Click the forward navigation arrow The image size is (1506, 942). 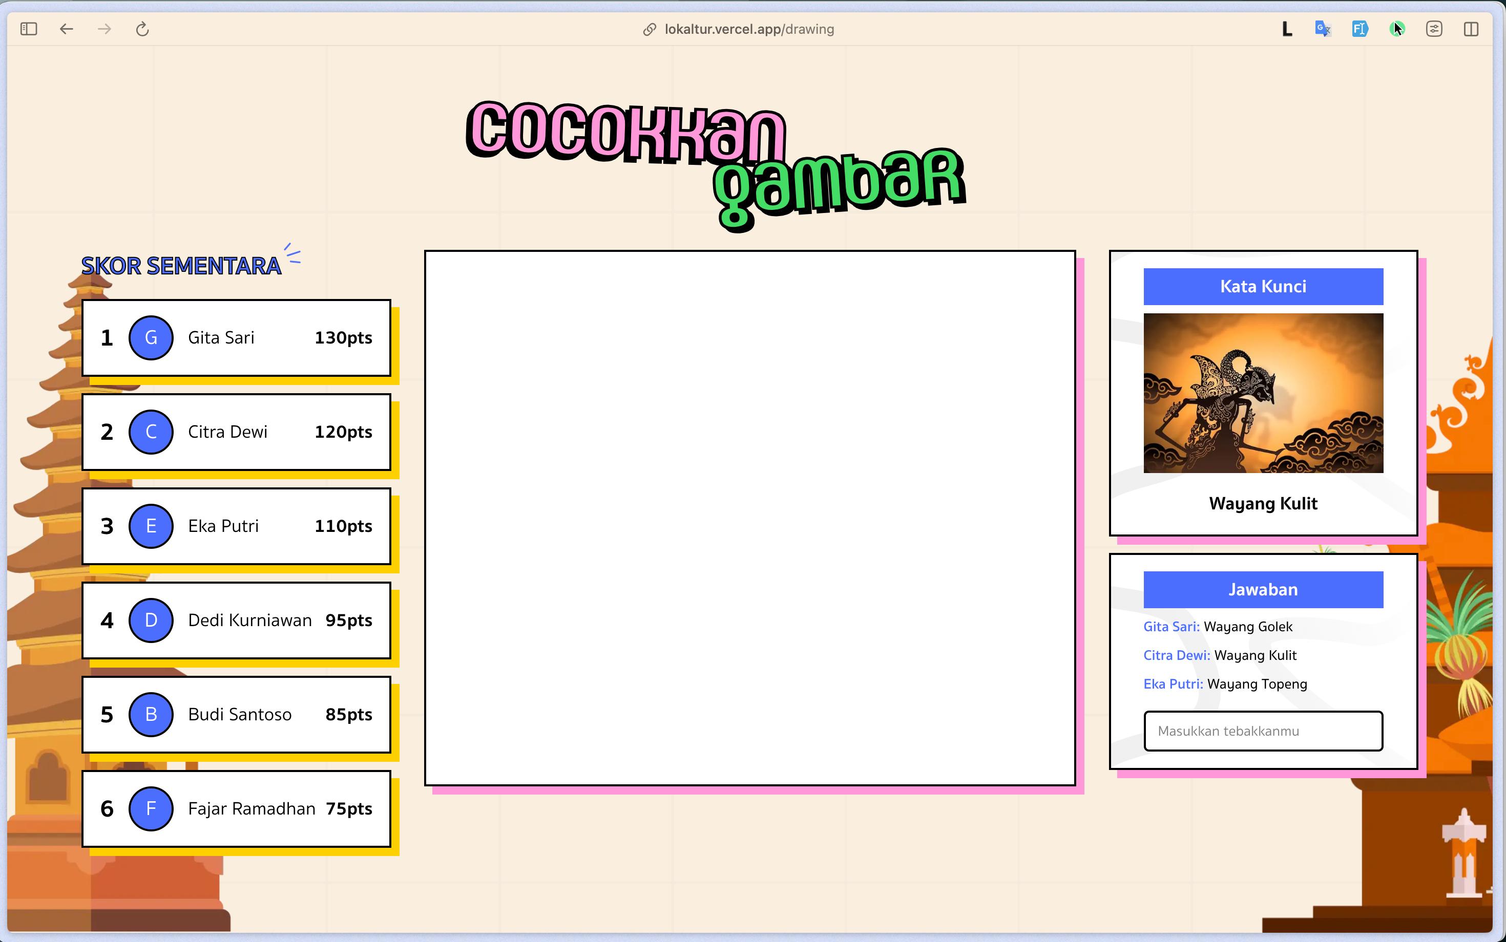click(104, 29)
